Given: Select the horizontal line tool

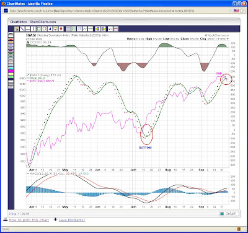Looking at the screenshot, I should click(28, 29).
